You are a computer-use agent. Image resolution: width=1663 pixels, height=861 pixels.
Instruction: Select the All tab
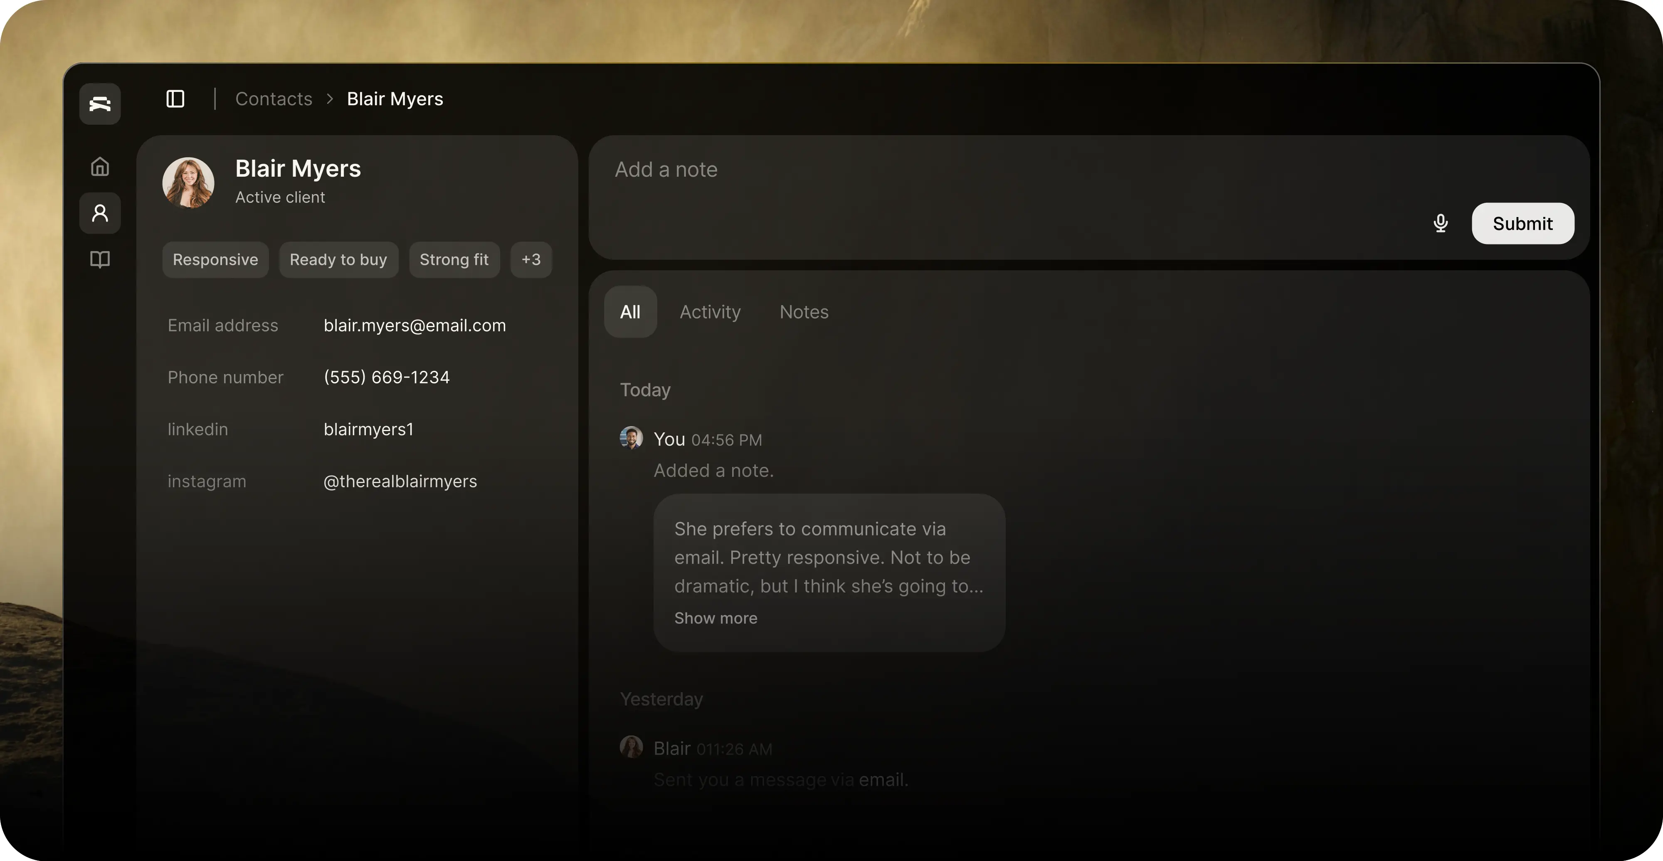[630, 312]
